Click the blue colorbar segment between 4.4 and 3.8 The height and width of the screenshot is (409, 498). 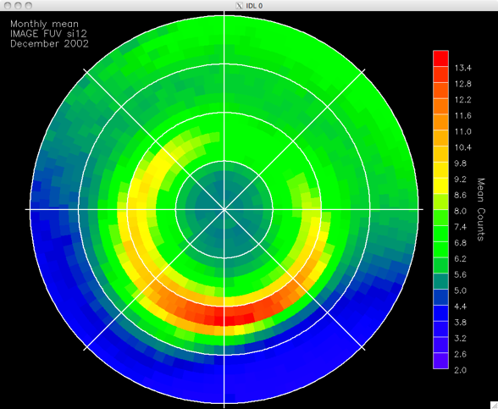440,313
